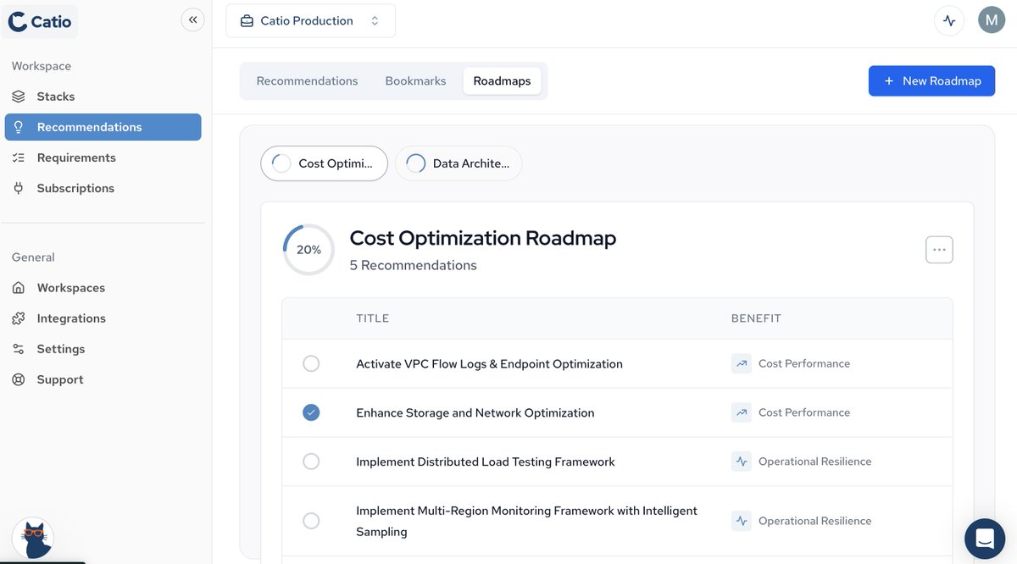Open the user avatar M menu
Viewport: 1017px width, 564px height.
coord(992,20)
